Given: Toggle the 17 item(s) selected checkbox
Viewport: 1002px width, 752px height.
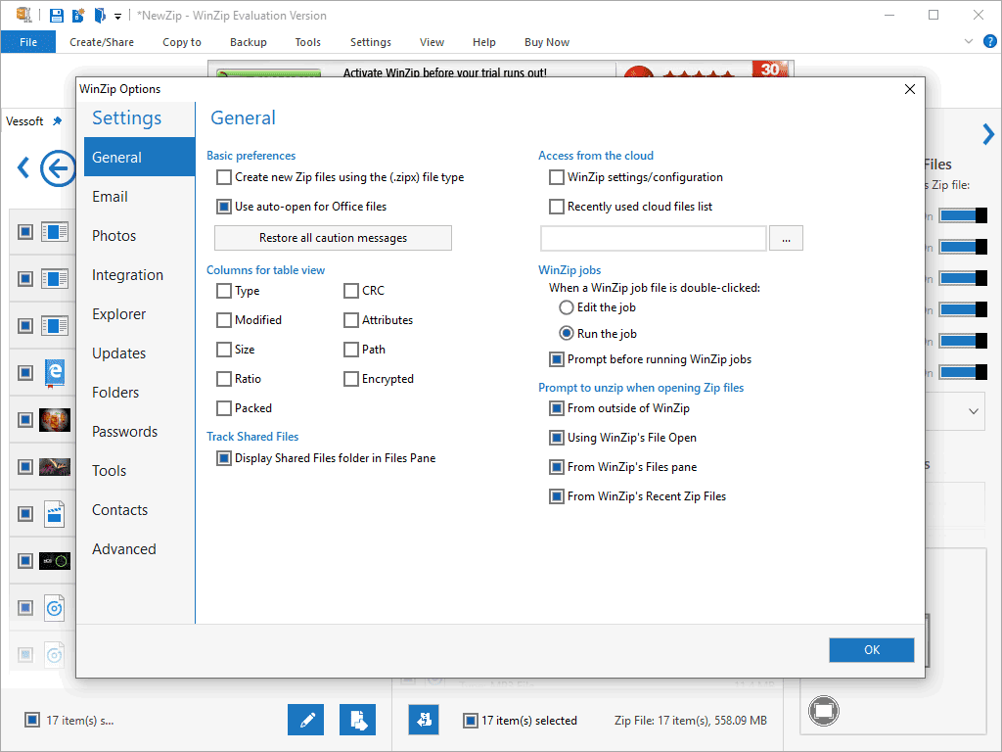Looking at the screenshot, I should [471, 721].
